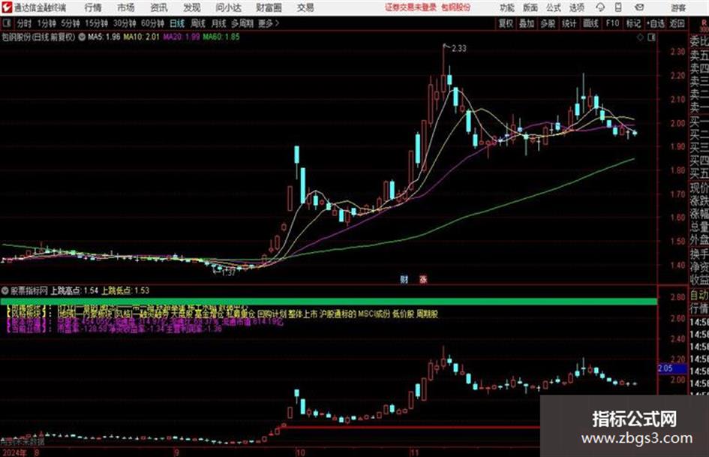Click the MA60: 1.85 indicator value
This screenshot has height=457, width=709.
click(x=221, y=37)
